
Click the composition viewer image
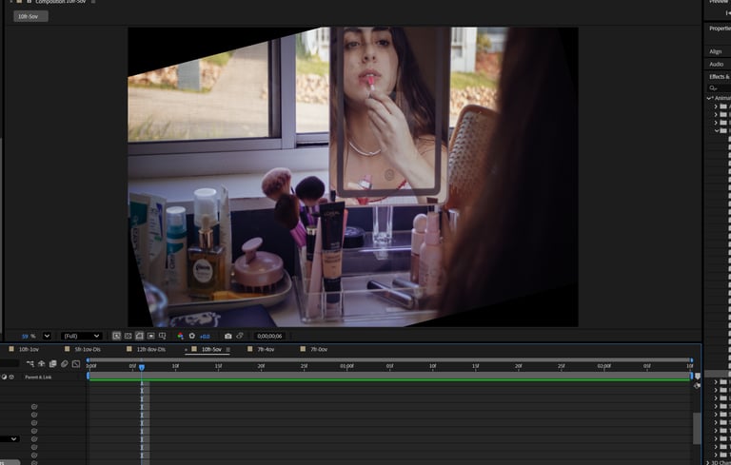(353, 177)
